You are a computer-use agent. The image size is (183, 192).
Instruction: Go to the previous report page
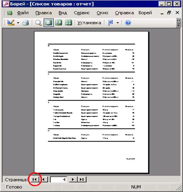coord(44,179)
